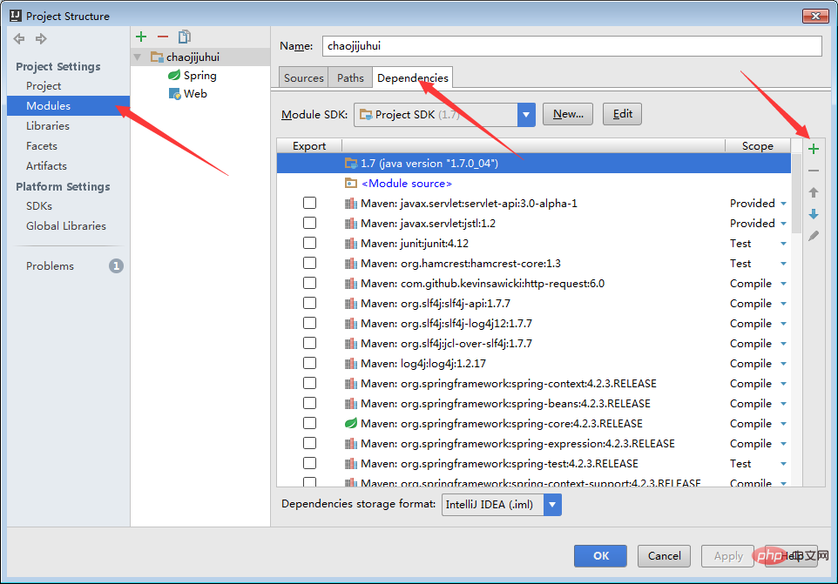Viewport: 838px width, 584px height.
Task: Open scope dropdown for junit:4.12 row
Action: point(783,244)
